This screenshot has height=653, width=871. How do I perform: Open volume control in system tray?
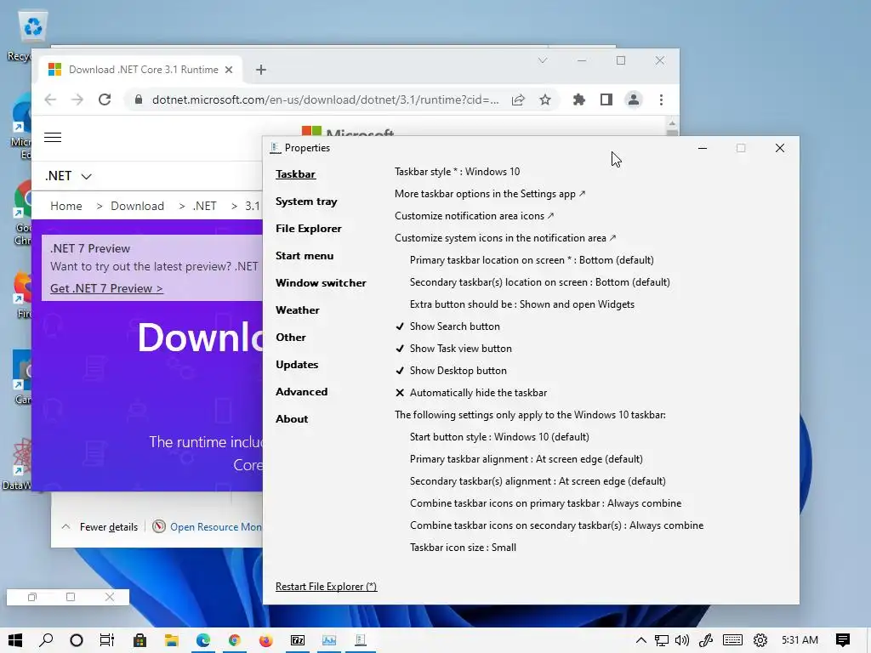682,640
